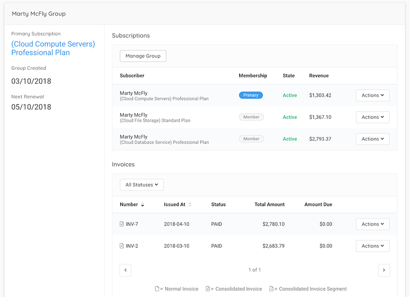Click the Consolidated Invoice Segment legend icon
The height and width of the screenshot is (297, 410).
(271, 289)
